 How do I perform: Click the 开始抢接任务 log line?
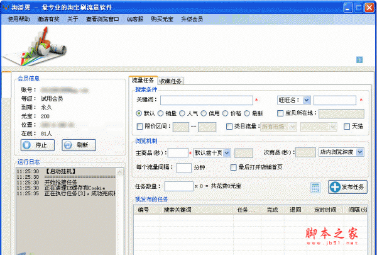pyautogui.click(x=60, y=183)
